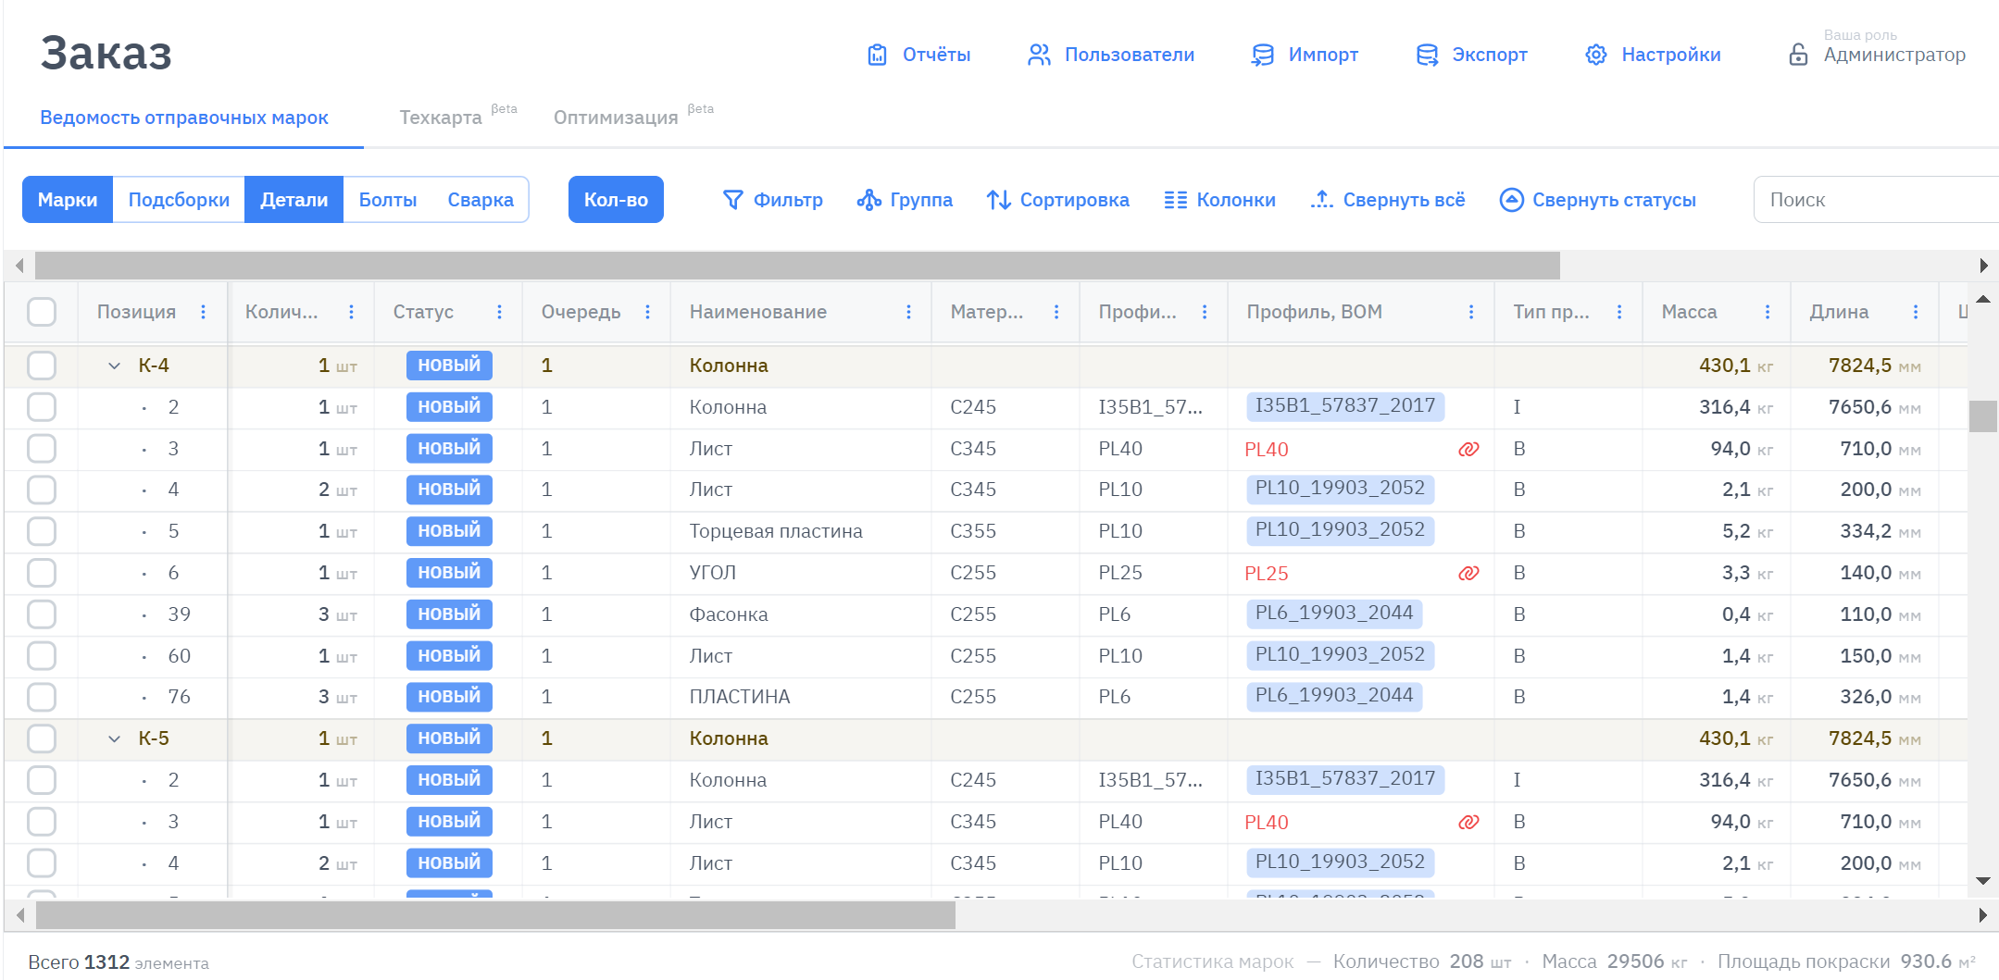Check the Фасонка row checkbox
The width and height of the screenshot is (1999, 980).
click(42, 614)
